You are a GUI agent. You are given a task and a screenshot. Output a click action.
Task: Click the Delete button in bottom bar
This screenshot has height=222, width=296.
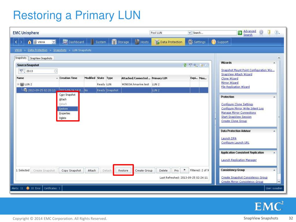click(163, 171)
